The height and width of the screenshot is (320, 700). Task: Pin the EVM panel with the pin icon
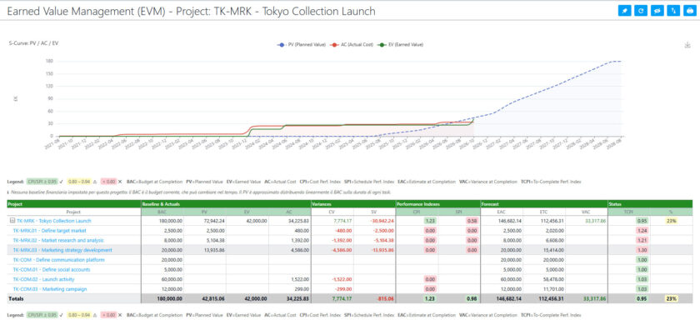pyautogui.click(x=624, y=11)
